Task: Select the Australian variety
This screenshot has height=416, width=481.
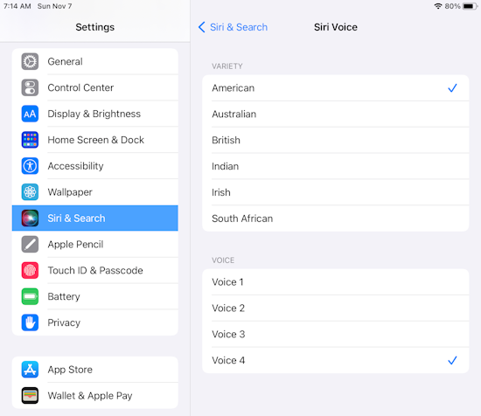Action: pos(336,114)
